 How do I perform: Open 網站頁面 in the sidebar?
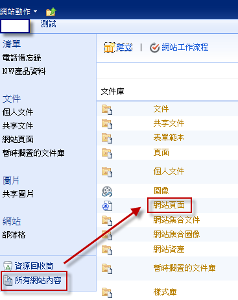18,140
